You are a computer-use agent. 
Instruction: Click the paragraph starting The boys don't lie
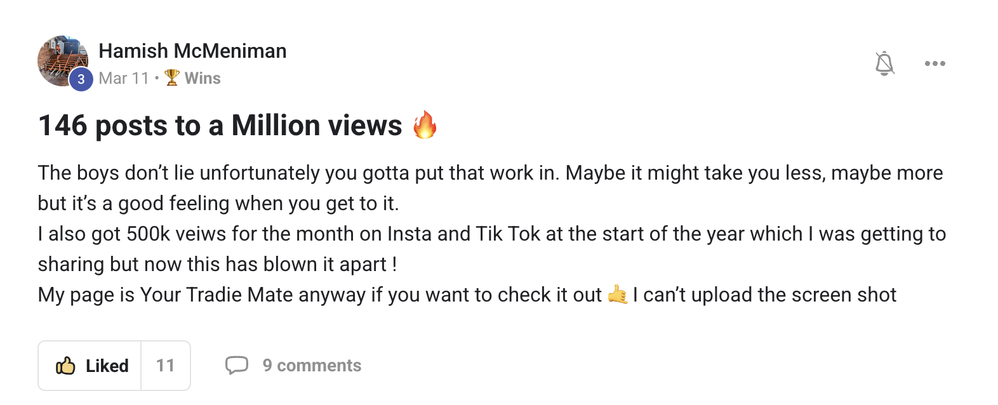click(x=491, y=188)
